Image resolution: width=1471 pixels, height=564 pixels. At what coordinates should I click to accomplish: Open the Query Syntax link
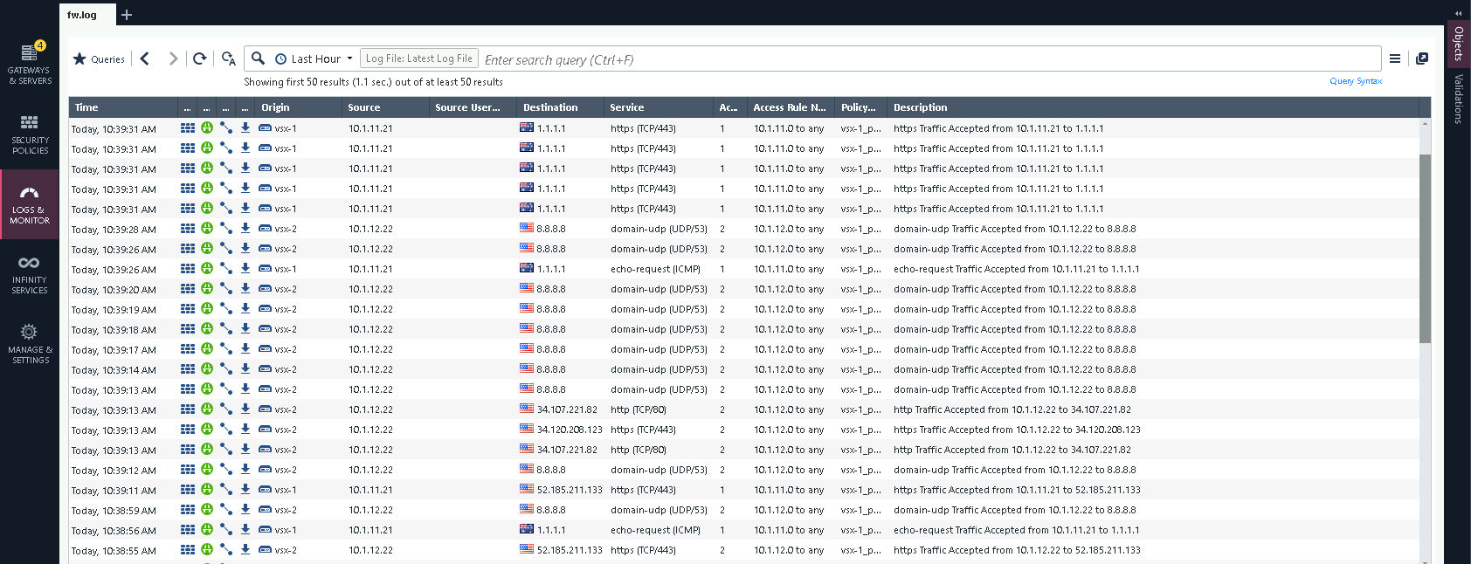(1356, 81)
